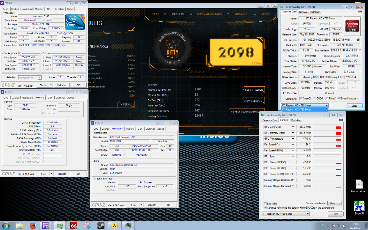This screenshot has width=368, height=230.
Task: Switch to Graphics tab in CPU-Z Mainboard window
Action: click(x=150, y=129)
